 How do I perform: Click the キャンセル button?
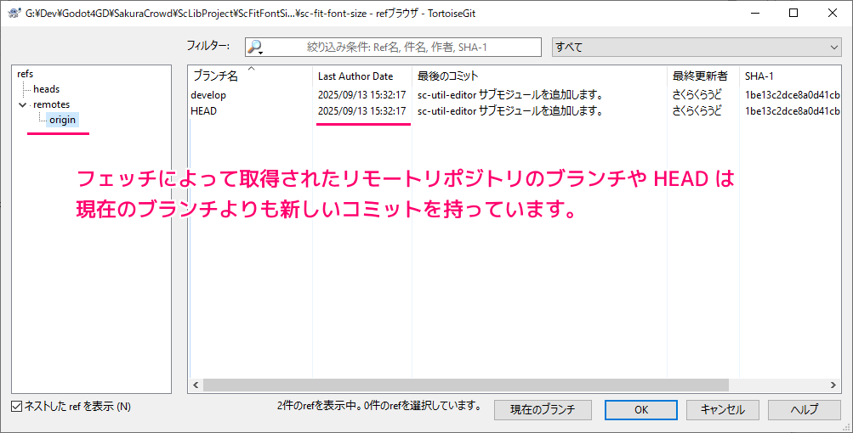tap(722, 409)
